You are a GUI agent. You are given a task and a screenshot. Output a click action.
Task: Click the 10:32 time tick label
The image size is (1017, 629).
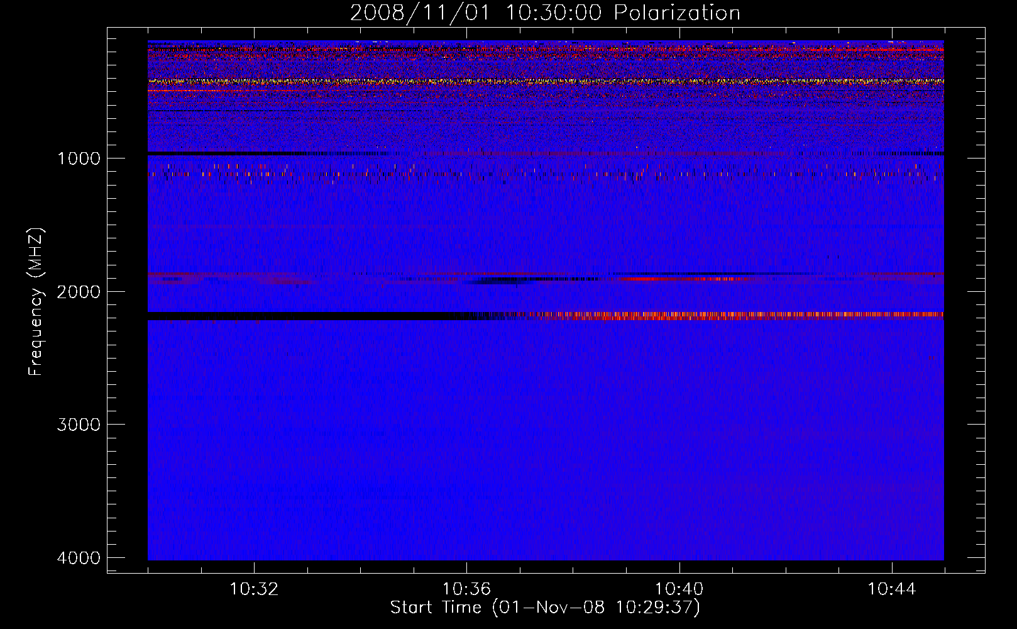(254, 589)
